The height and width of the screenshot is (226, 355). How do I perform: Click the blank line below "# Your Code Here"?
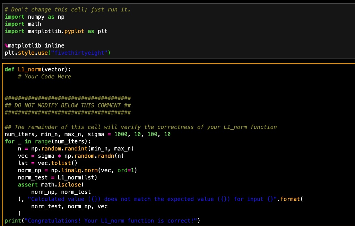click(179, 84)
